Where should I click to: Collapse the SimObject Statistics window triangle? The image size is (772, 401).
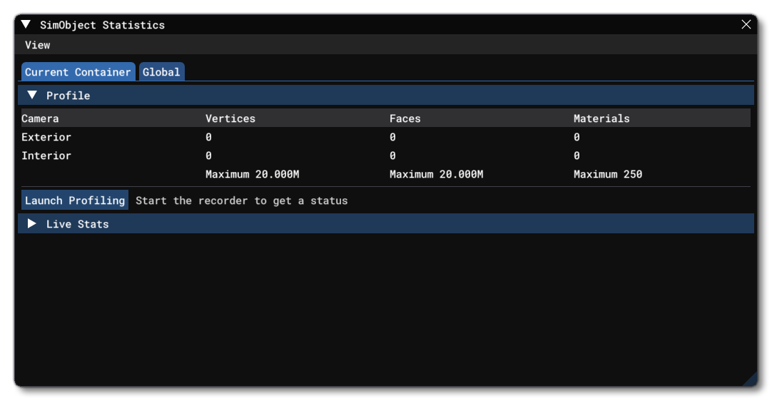coord(26,24)
